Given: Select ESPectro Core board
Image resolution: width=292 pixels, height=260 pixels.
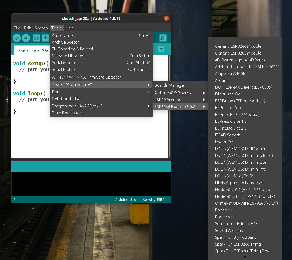Looking at the screenshot, I should (245, 108).
